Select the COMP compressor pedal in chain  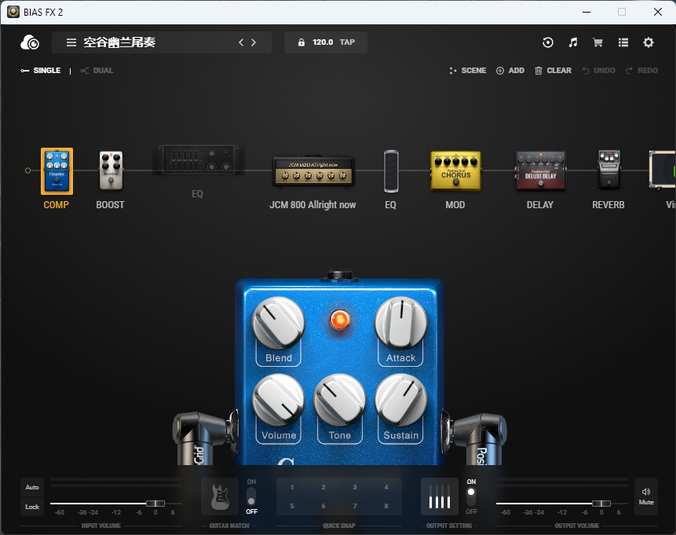coord(57,170)
